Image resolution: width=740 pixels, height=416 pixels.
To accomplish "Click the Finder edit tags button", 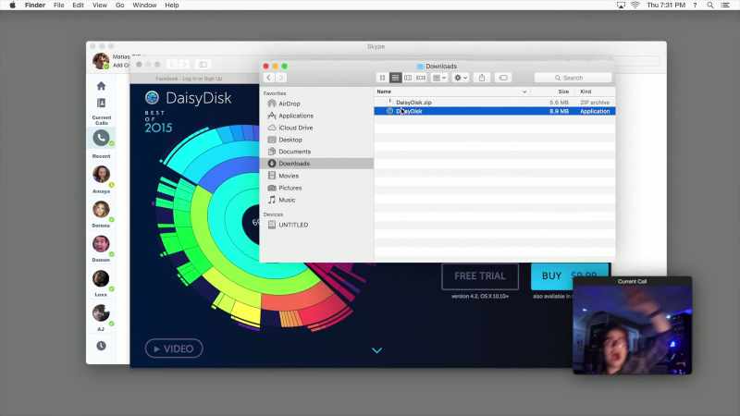I will click(503, 78).
